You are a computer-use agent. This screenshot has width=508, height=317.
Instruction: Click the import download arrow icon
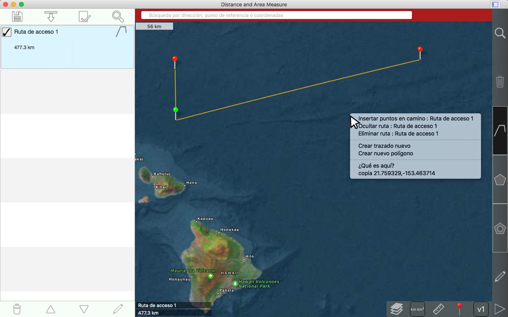click(x=51, y=16)
